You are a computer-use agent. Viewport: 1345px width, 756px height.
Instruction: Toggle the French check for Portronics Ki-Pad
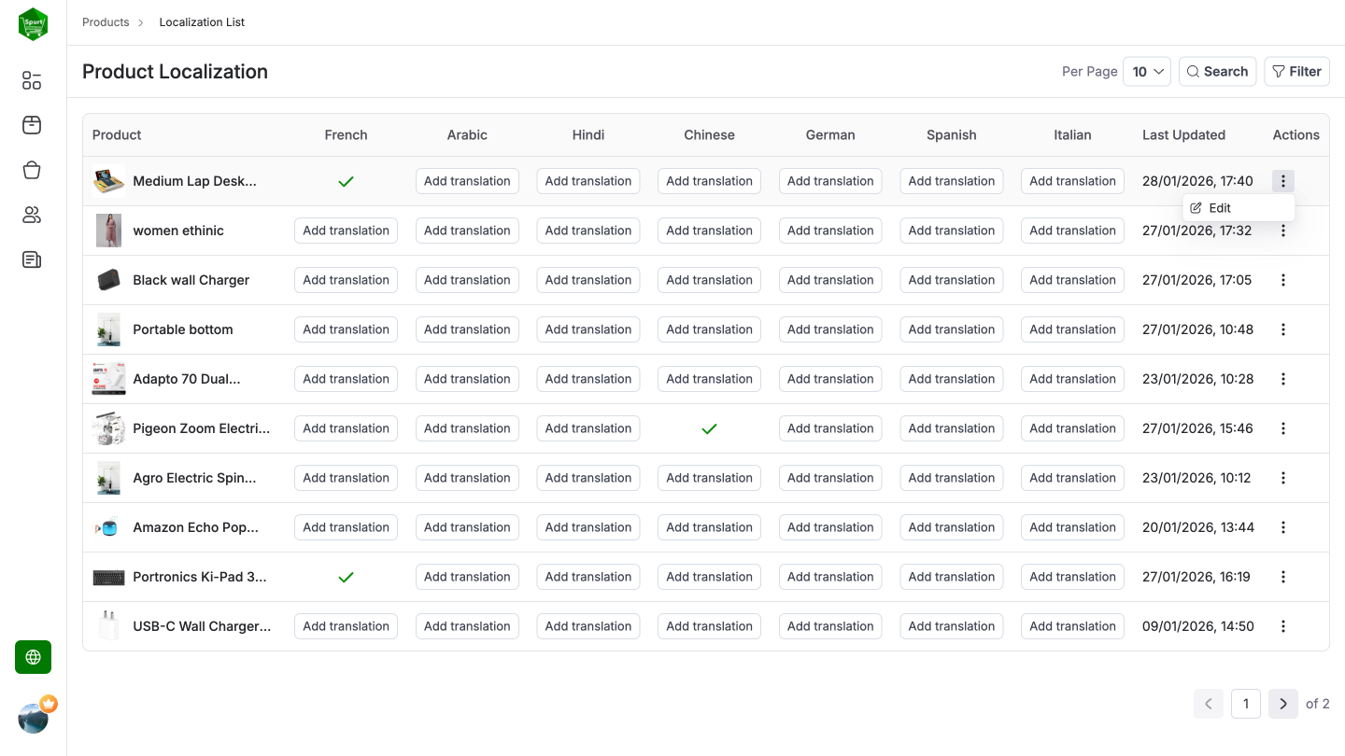(346, 577)
